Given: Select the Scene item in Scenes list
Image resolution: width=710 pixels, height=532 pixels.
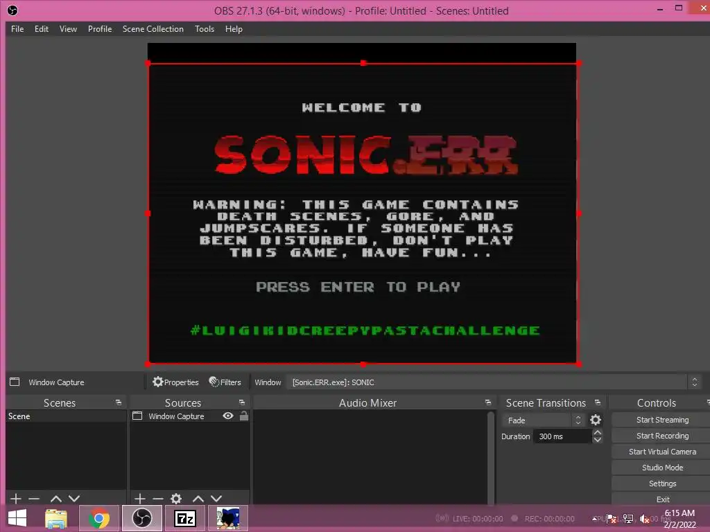Looking at the screenshot, I should 66,416.
